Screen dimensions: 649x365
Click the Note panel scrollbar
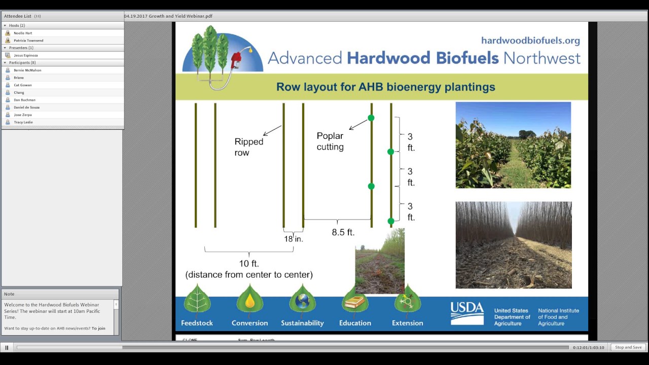116,317
